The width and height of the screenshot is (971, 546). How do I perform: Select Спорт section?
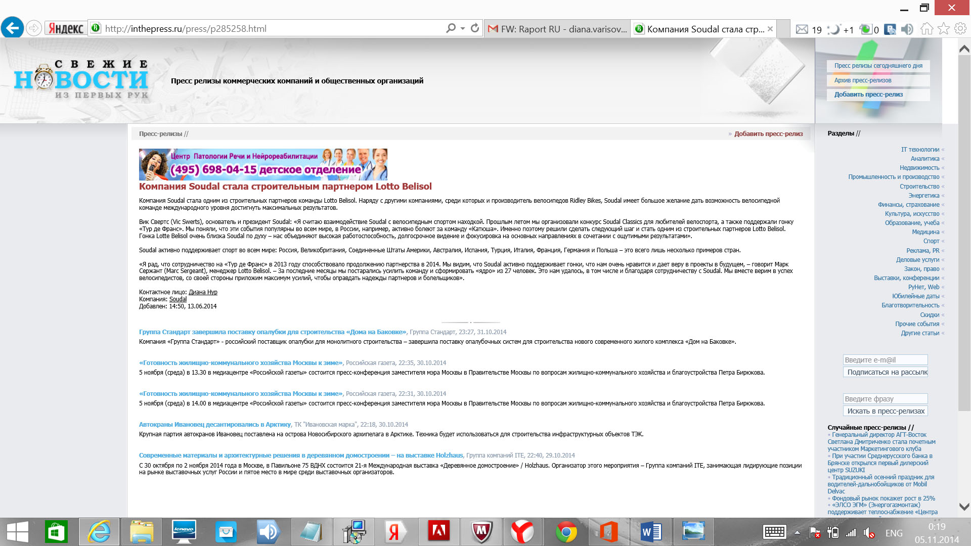931,241
